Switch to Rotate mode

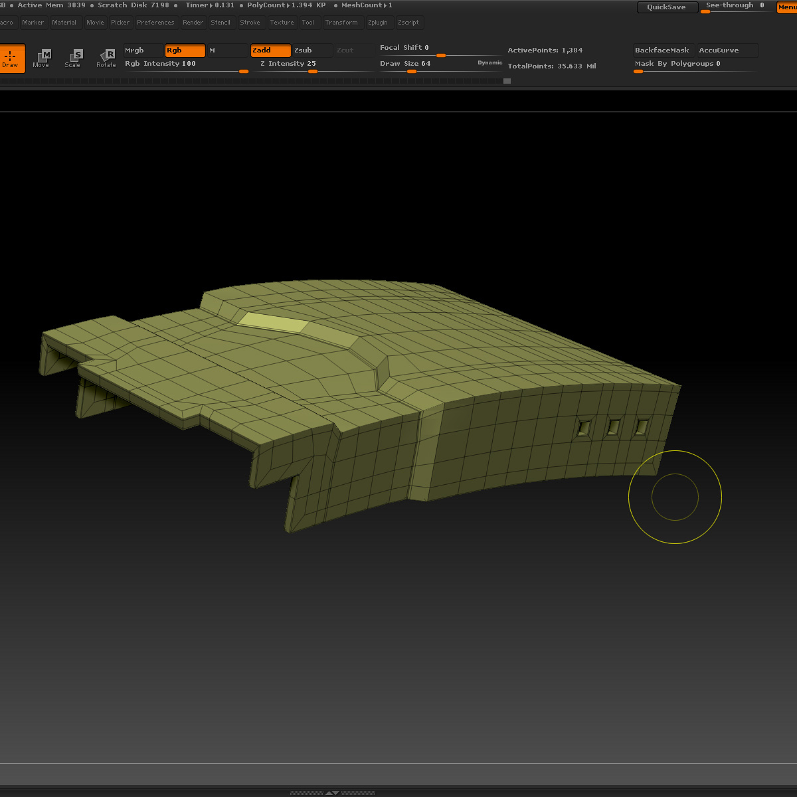point(106,58)
